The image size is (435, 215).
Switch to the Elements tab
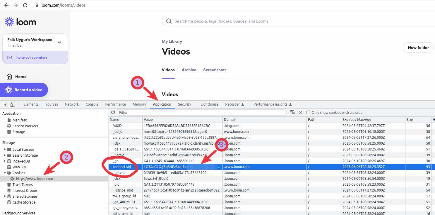pos(31,104)
